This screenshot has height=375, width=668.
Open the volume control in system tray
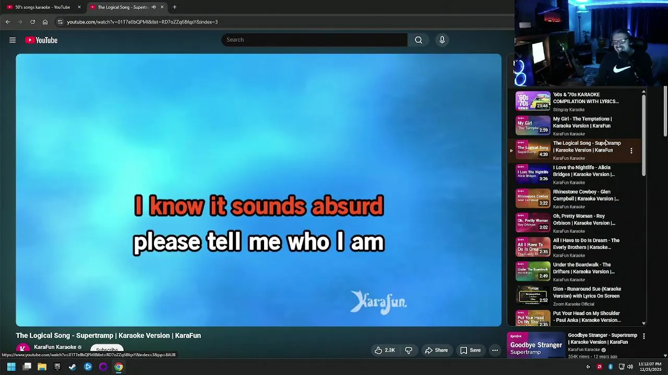point(630,367)
